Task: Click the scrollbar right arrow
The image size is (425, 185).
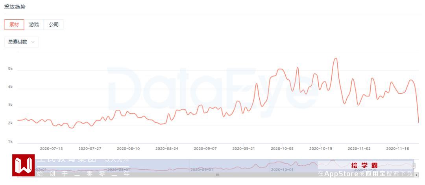Action: click(x=417, y=175)
